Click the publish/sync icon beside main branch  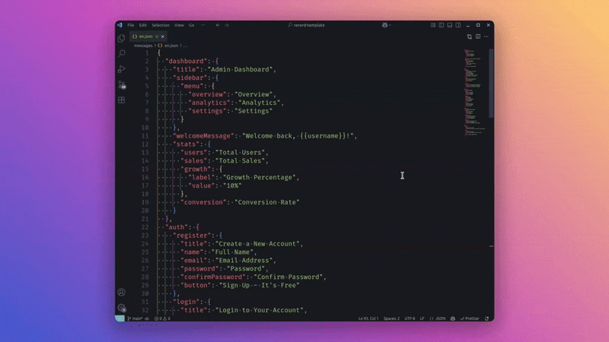point(147,318)
